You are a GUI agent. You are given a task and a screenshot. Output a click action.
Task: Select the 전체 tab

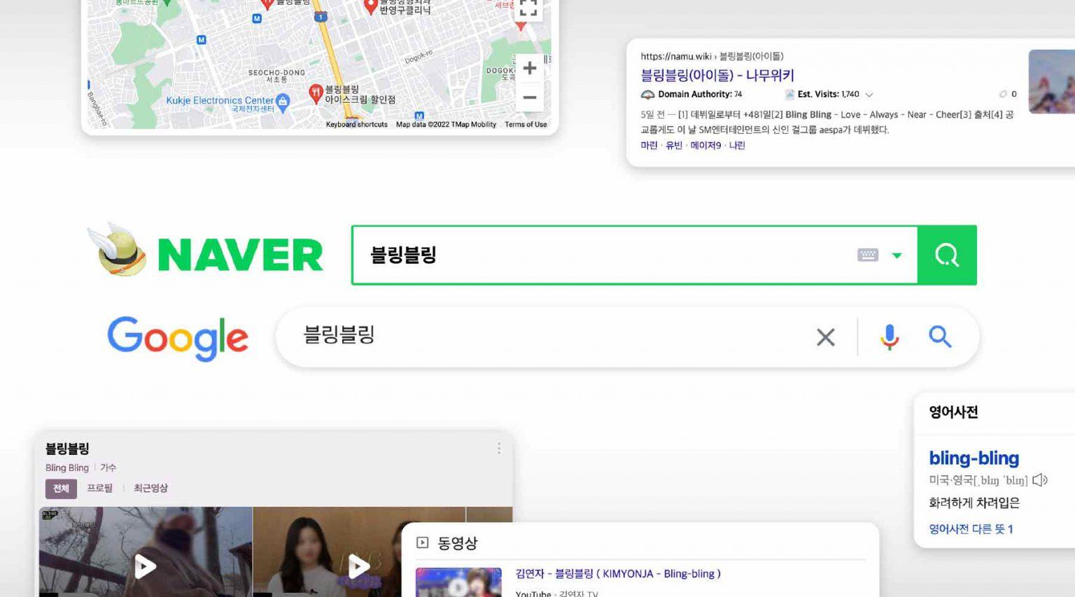point(61,489)
